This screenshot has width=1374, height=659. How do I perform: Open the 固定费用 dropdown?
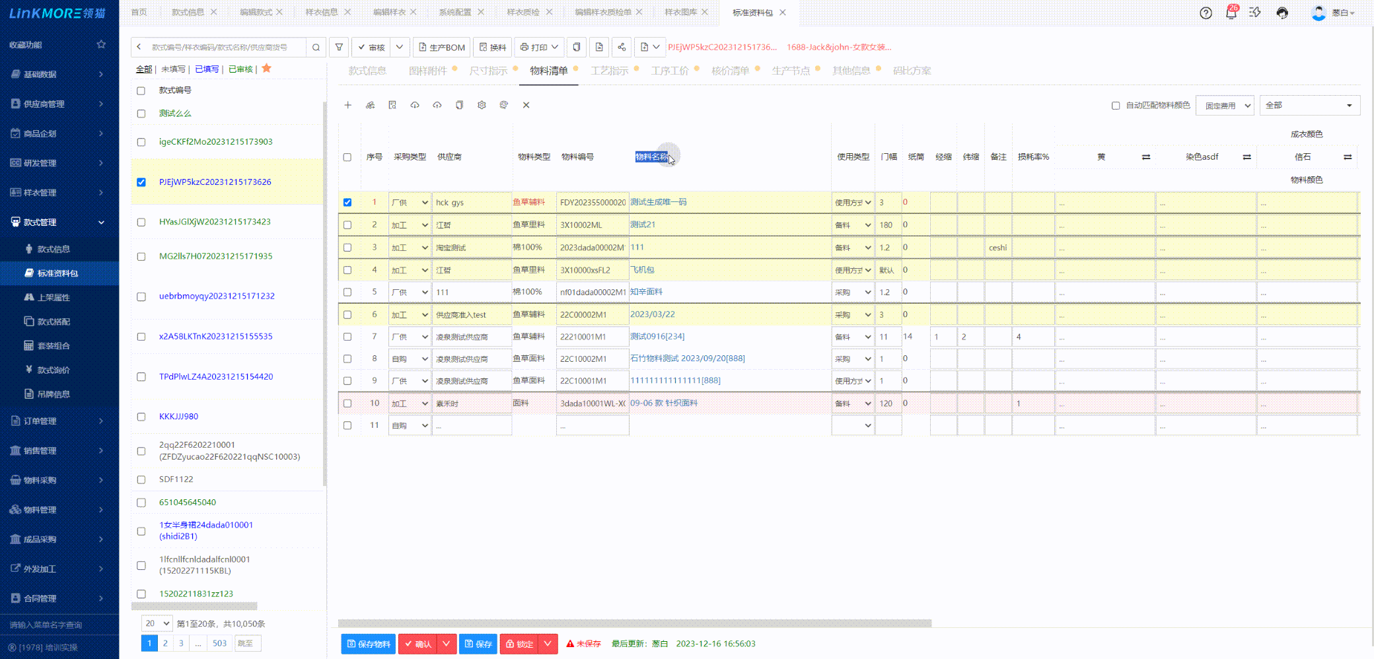(1225, 106)
